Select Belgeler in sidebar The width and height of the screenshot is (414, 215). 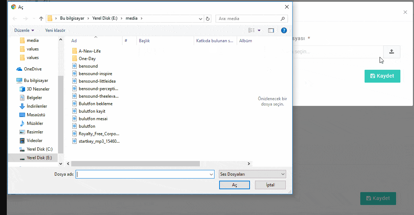pos(31,98)
